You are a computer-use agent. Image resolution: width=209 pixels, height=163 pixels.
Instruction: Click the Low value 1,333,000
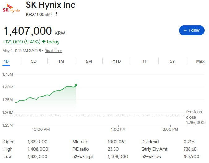37,156
